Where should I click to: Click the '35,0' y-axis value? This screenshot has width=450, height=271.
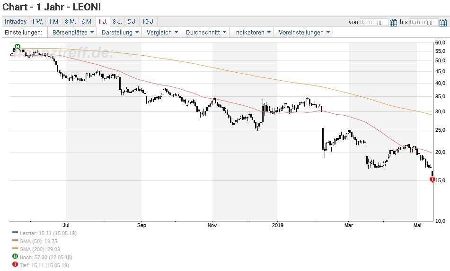click(x=440, y=96)
